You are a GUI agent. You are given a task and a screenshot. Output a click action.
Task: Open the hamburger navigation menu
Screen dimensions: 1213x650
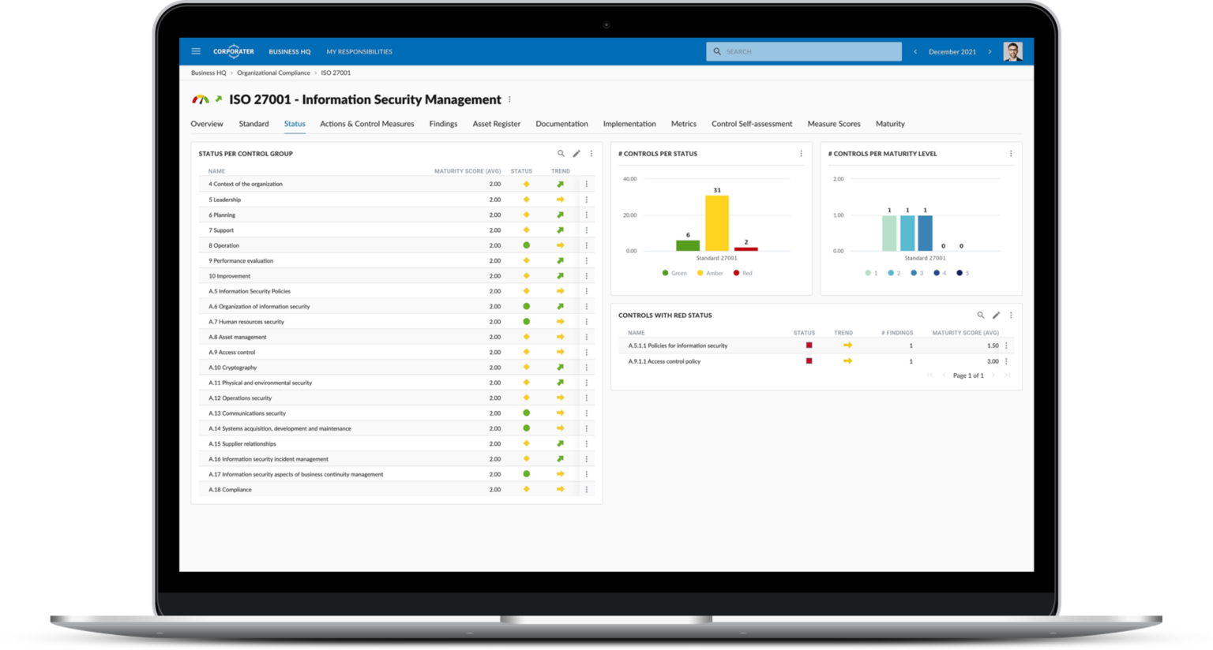pos(196,51)
